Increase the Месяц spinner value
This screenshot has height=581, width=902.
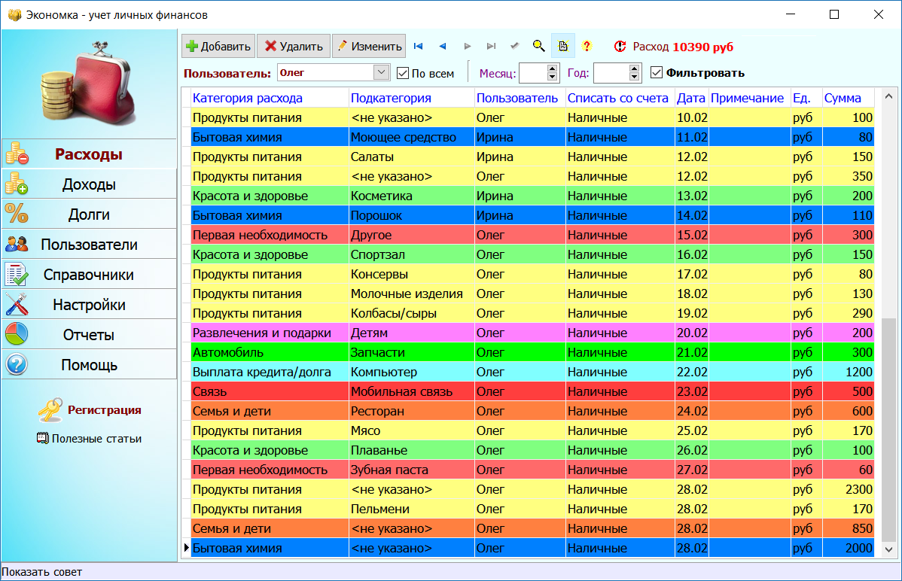(553, 69)
